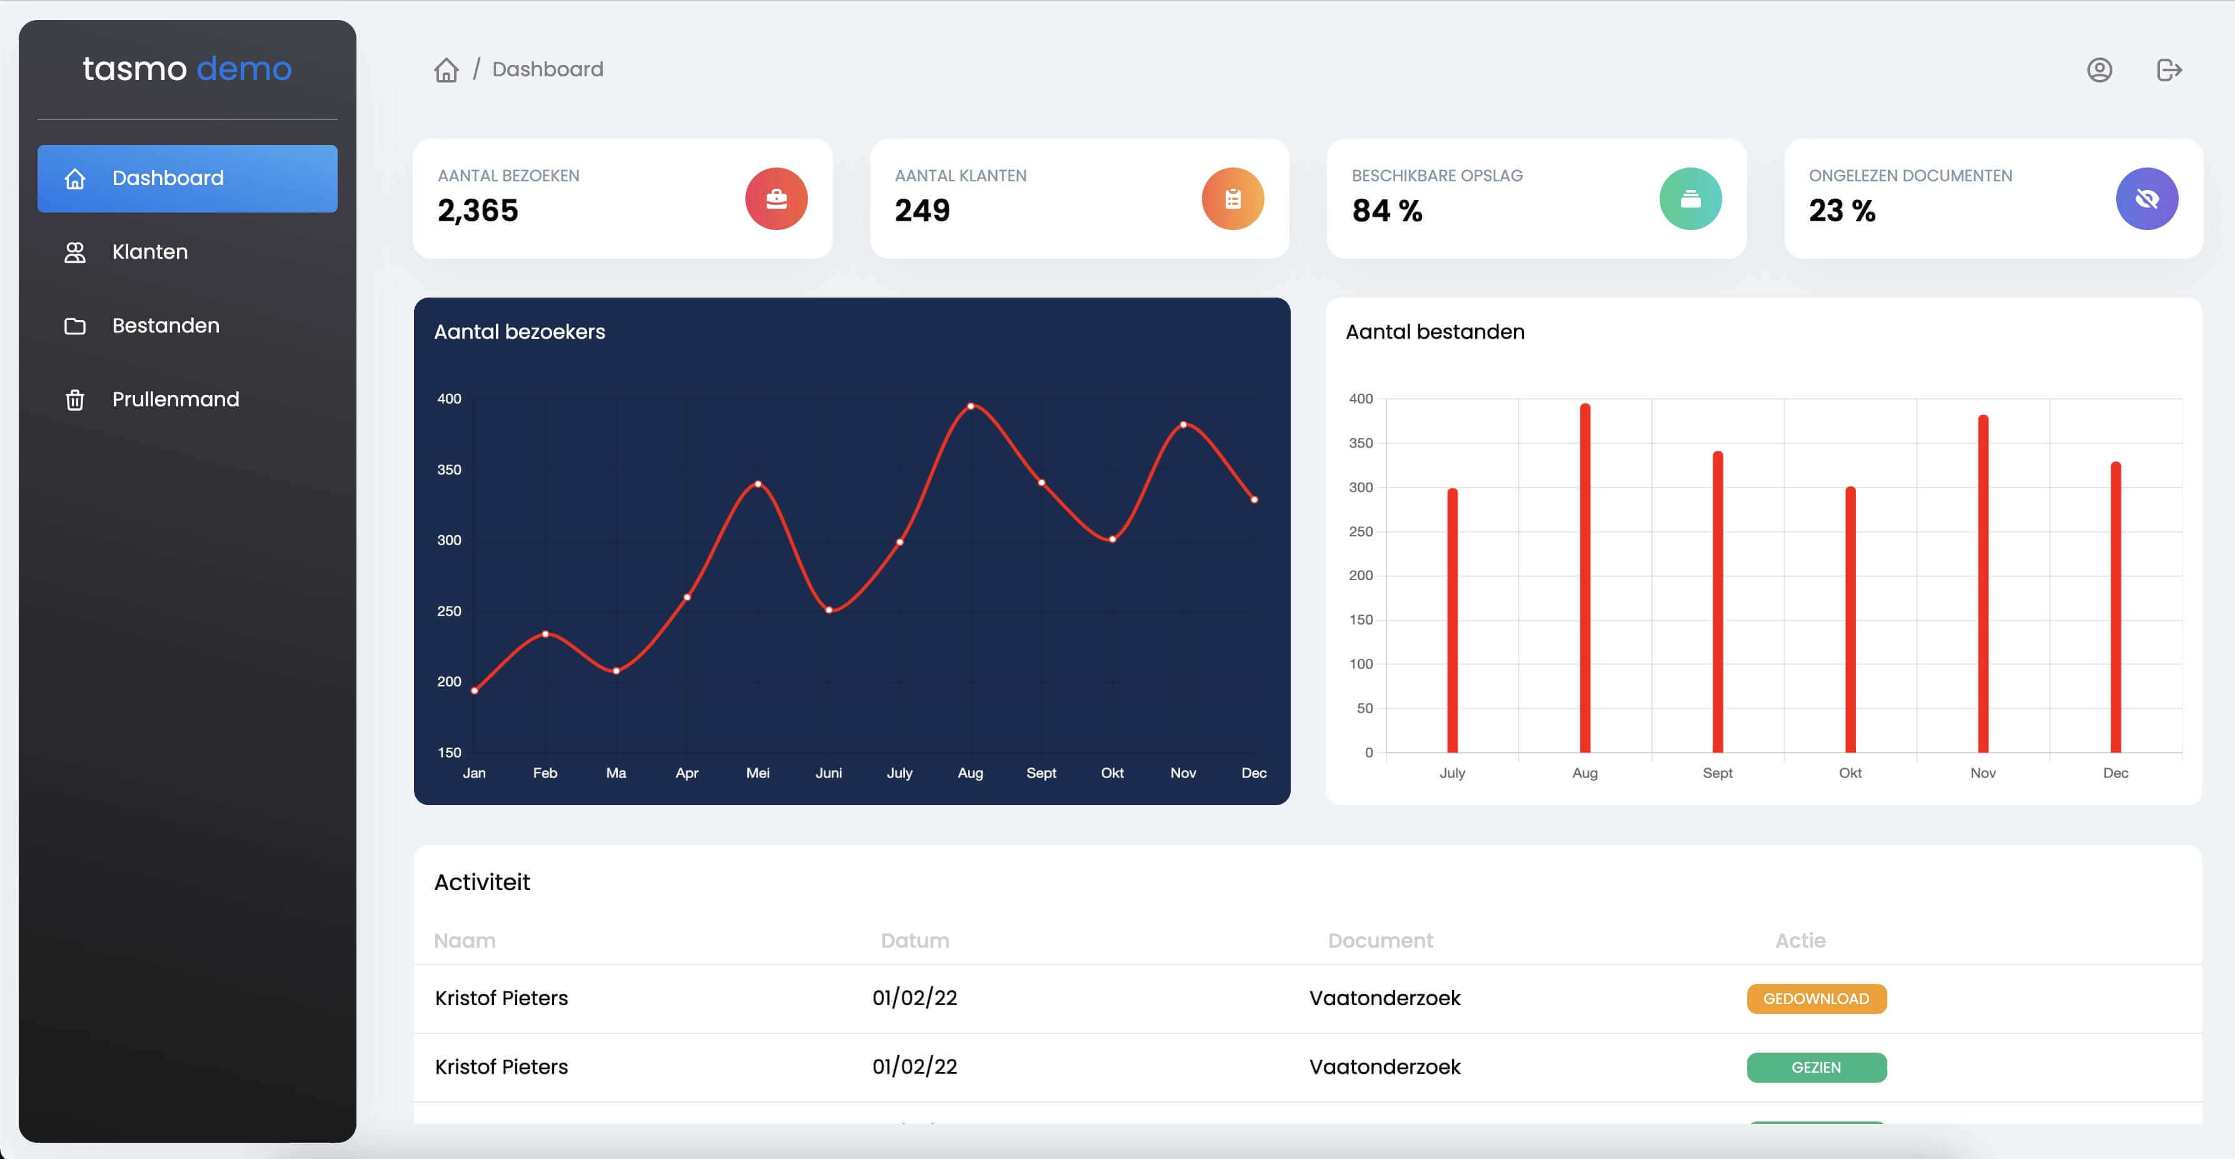The height and width of the screenshot is (1159, 2235).
Task: Select the Ongelezen documenten card
Action: coord(1993,199)
